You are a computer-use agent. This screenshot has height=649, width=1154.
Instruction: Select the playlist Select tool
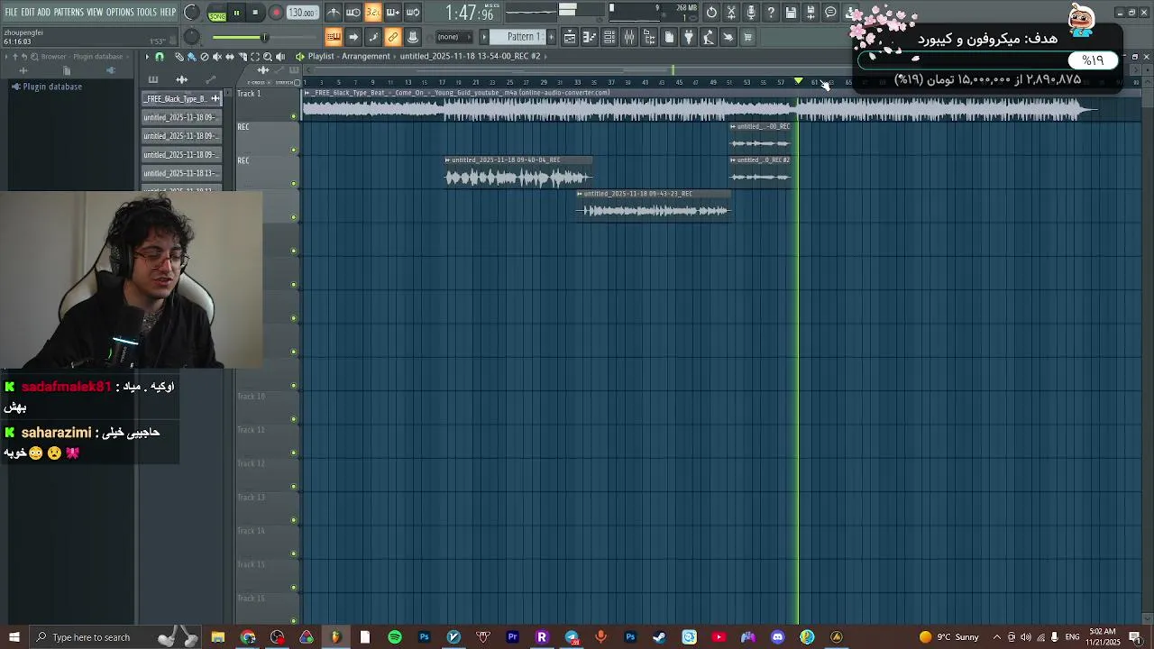pyautogui.click(x=254, y=57)
